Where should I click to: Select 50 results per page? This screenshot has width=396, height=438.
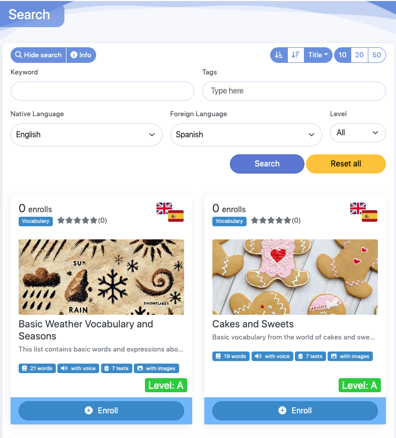tap(377, 55)
